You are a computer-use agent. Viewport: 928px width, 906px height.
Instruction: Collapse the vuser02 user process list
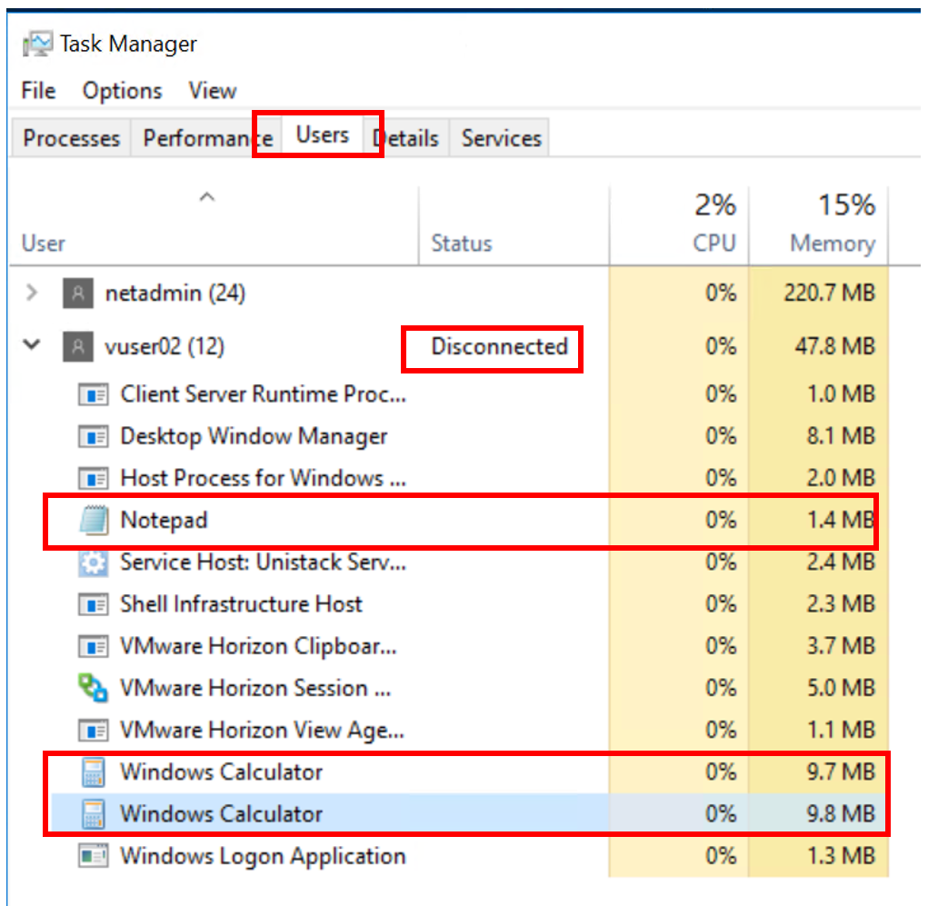[33, 346]
